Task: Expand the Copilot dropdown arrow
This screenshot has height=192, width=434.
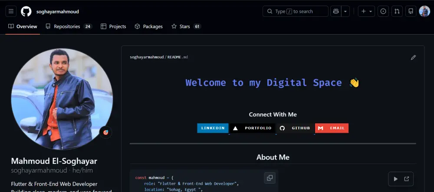Action: click(345, 11)
